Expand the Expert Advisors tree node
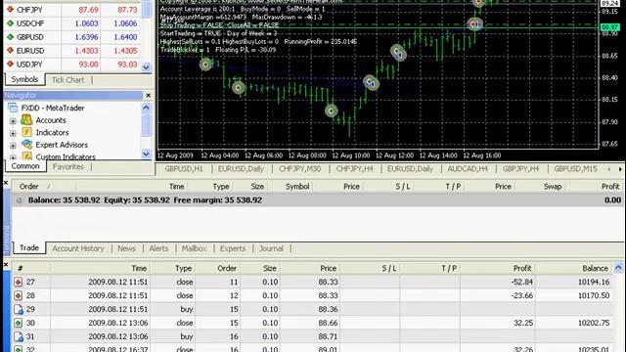 tap(13, 146)
